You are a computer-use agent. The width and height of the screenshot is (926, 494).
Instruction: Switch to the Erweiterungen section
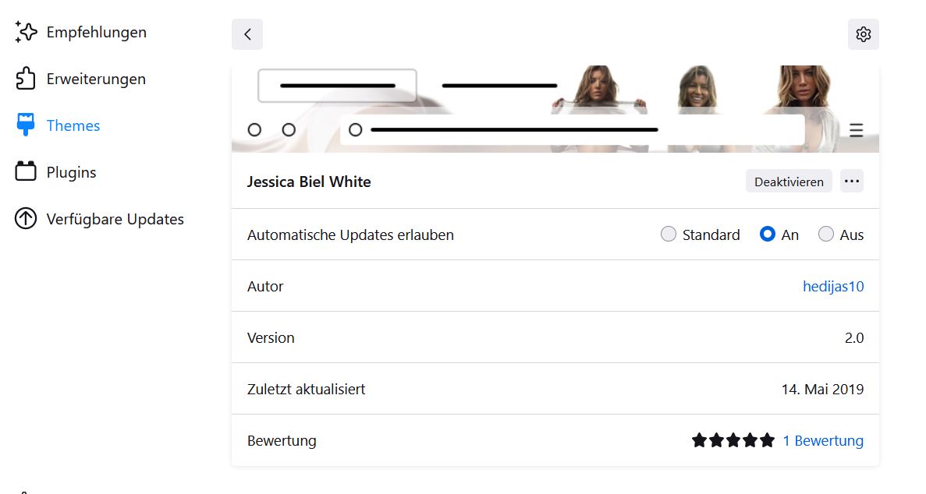click(96, 79)
